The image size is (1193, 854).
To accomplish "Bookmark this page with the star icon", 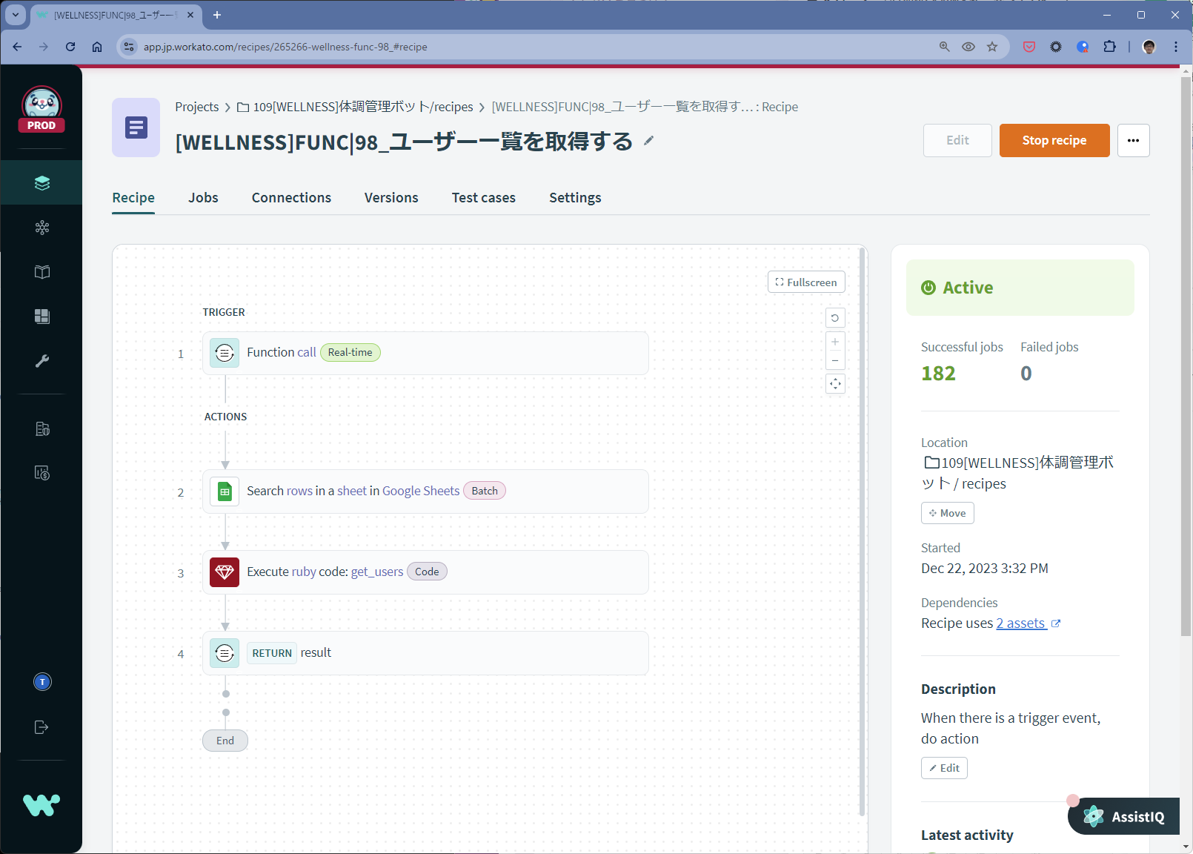I will [x=992, y=47].
